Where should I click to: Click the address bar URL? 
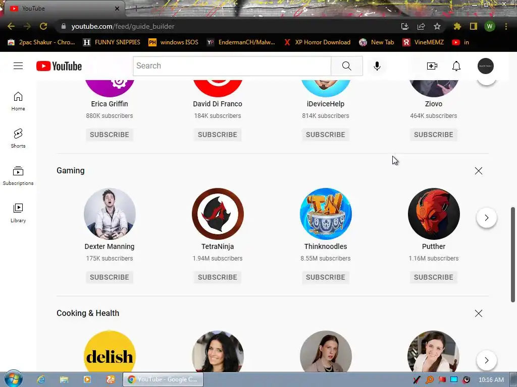123,26
